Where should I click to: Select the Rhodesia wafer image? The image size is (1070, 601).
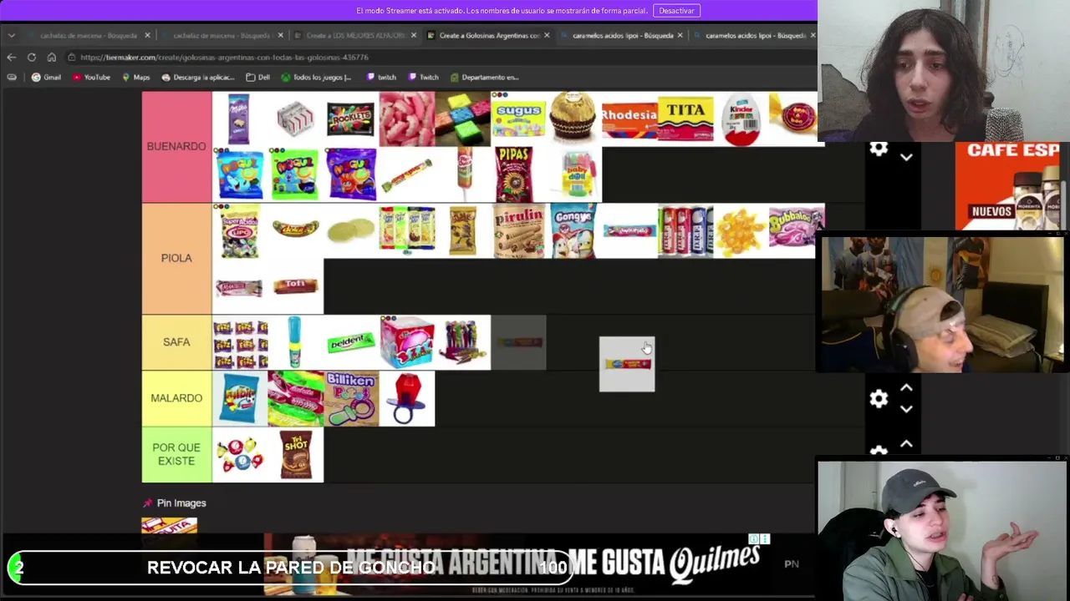(x=629, y=119)
